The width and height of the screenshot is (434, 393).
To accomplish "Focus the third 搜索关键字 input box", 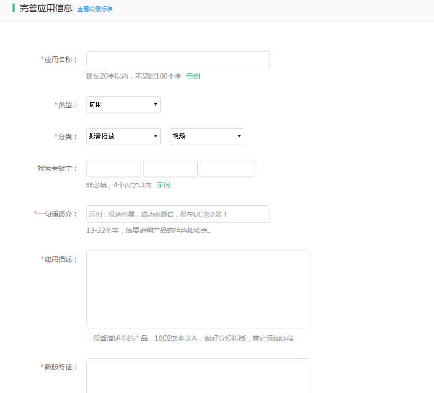I will point(226,168).
